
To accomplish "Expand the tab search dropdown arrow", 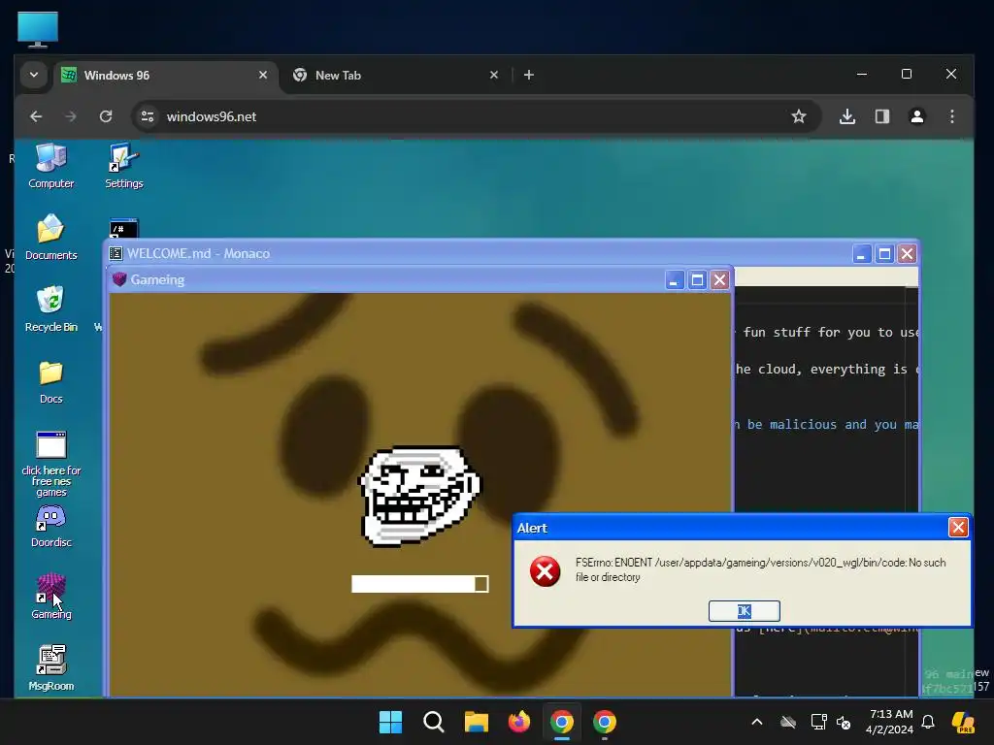I will [x=34, y=75].
